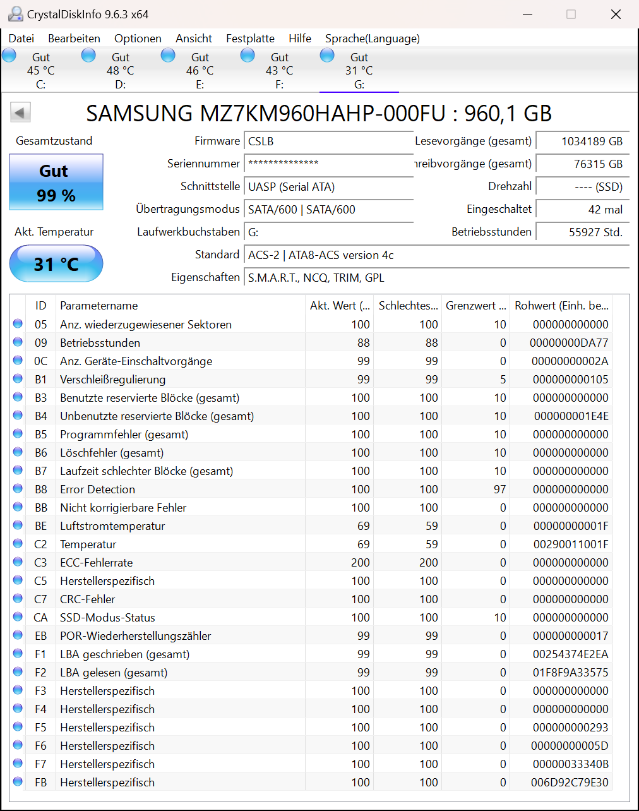639x811 pixels.
Task: Click status orb for SSD-Modus-Status row
Action: click(x=18, y=617)
